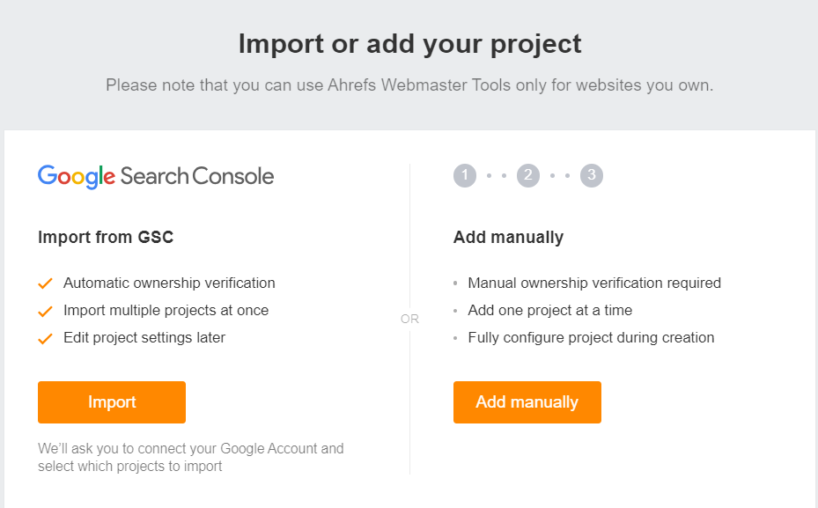Select step 1 circle indicator

(x=465, y=175)
